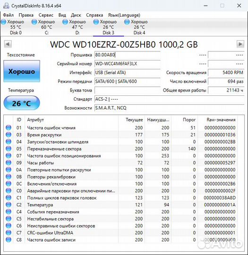Click the serial number field WD-WCC4M6FAF3LX
This screenshot has width=248, height=255.
tap(128, 64)
